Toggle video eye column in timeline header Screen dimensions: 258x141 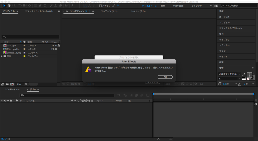click(2, 100)
